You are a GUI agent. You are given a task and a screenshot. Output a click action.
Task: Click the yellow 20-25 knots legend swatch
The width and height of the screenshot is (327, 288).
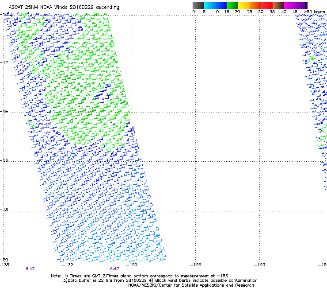tap(244, 5)
